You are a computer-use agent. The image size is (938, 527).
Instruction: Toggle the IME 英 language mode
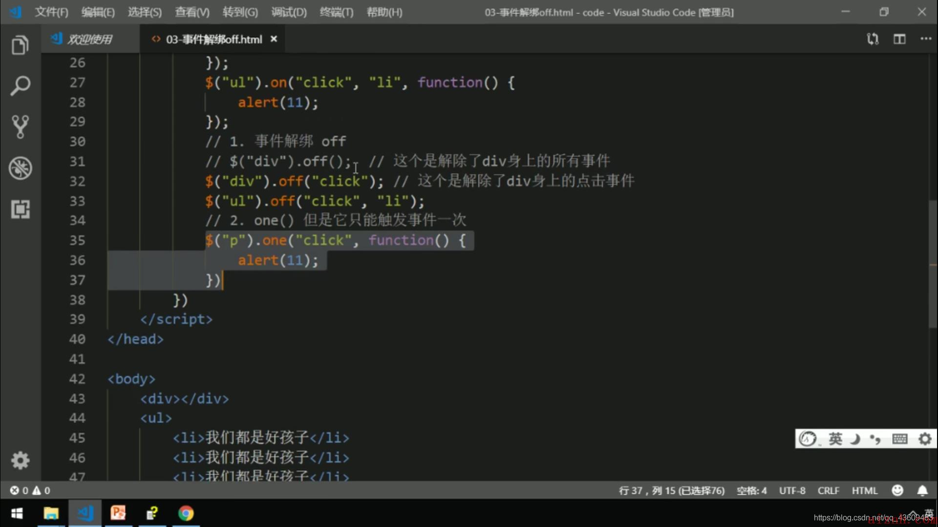pos(835,439)
